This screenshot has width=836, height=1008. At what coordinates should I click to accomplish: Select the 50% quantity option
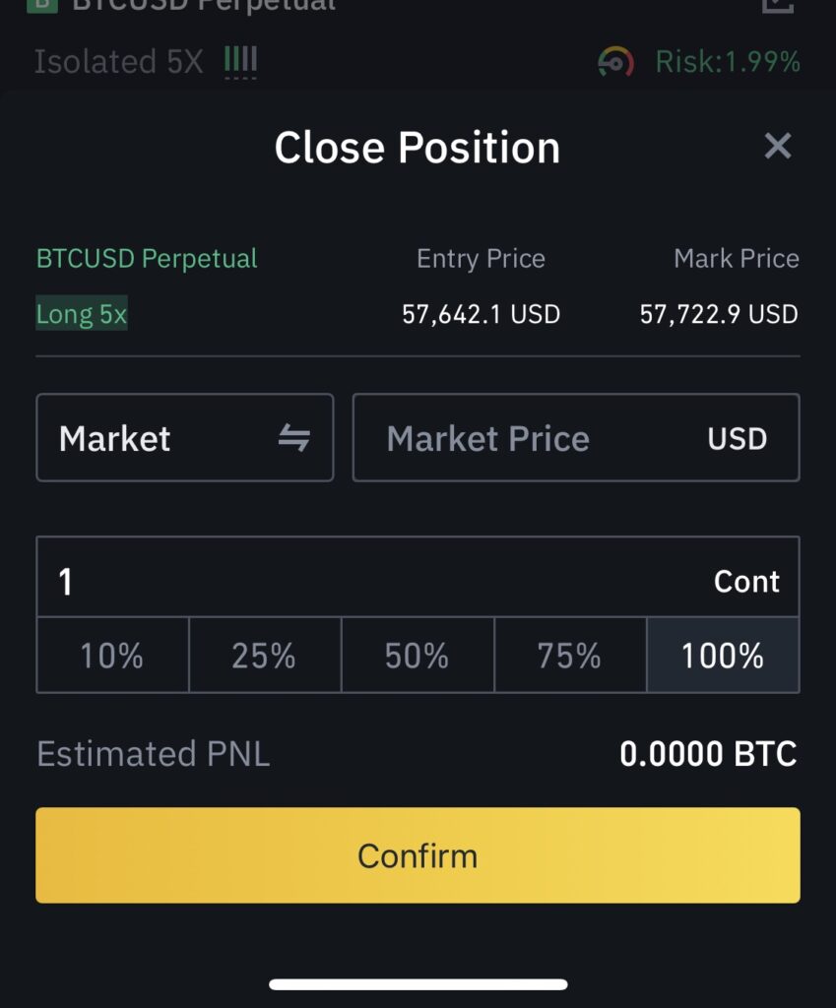418,655
